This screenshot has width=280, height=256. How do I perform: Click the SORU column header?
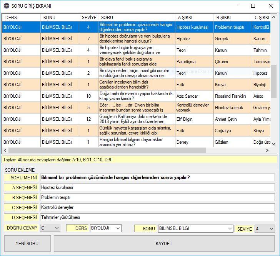136,18
